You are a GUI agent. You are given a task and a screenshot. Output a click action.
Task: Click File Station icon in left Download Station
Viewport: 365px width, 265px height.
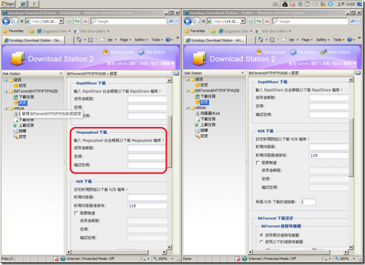[141, 52]
